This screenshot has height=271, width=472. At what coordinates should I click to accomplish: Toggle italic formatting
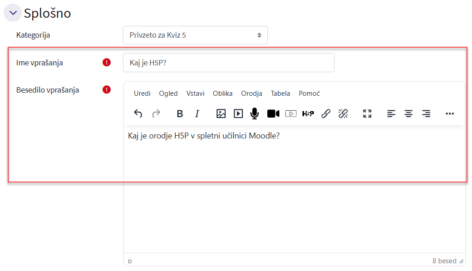click(x=197, y=113)
